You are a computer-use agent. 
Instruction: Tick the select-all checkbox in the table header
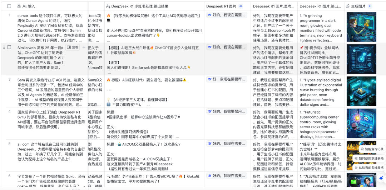[x=9, y=6]
